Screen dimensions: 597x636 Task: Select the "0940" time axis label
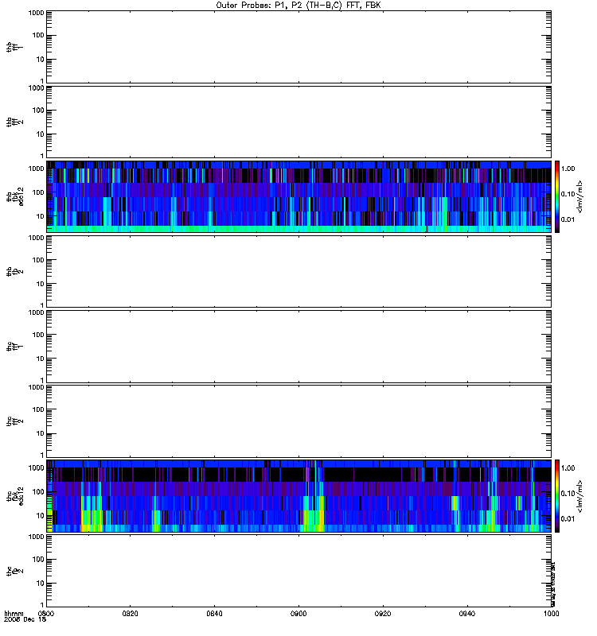click(x=467, y=613)
